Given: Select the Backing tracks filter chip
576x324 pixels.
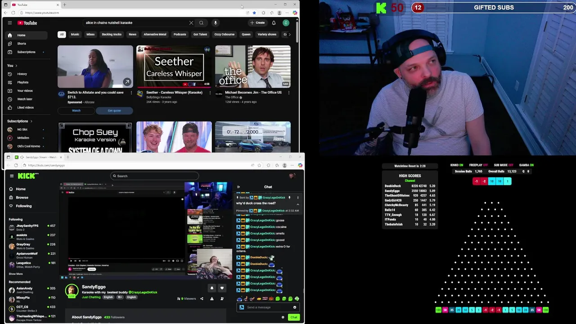Looking at the screenshot, I should (112, 34).
